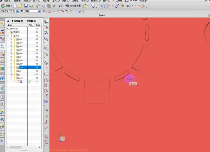The width and height of the screenshot is (210, 152).
Task: Select the A05 program group
Action: 21,50
